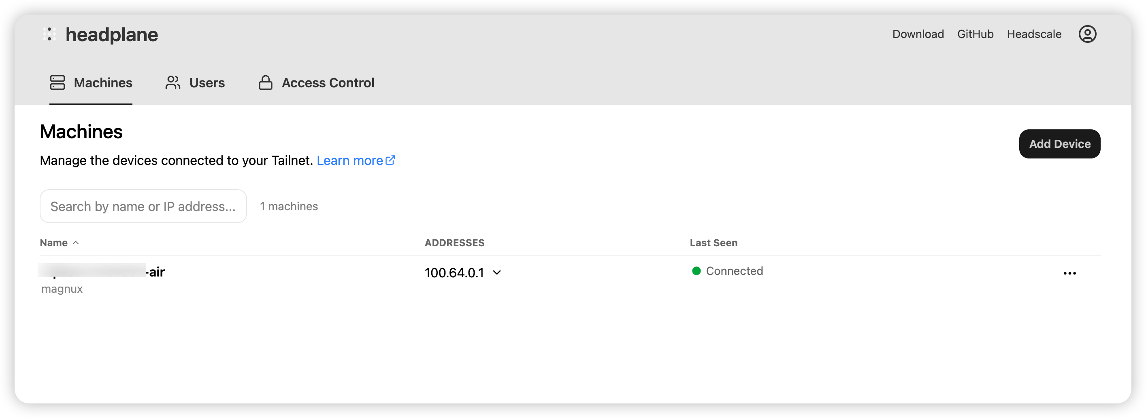This screenshot has width=1146, height=418.
Task: Click the Users people icon
Action: pyautogui.click(x=173, y=82)
